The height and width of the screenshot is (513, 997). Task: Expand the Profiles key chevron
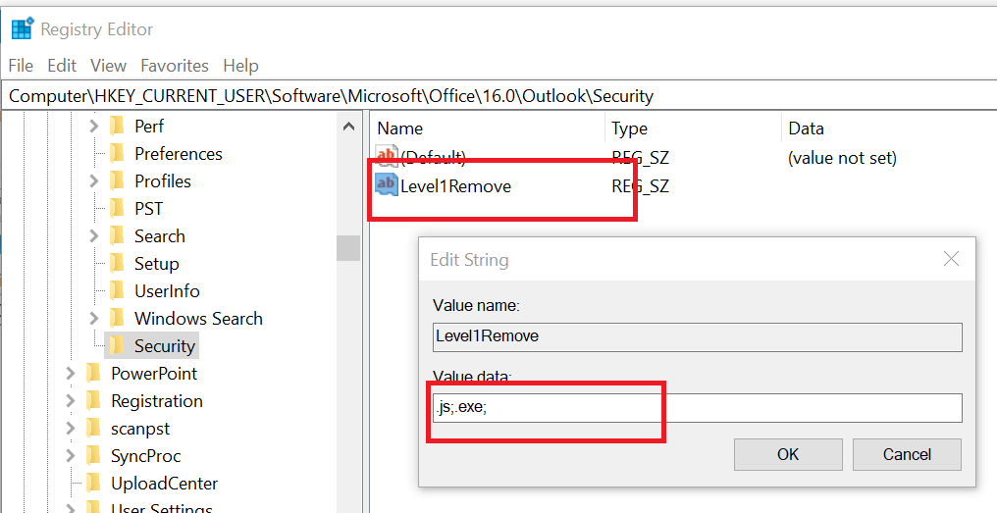click(x=94, y=181)
